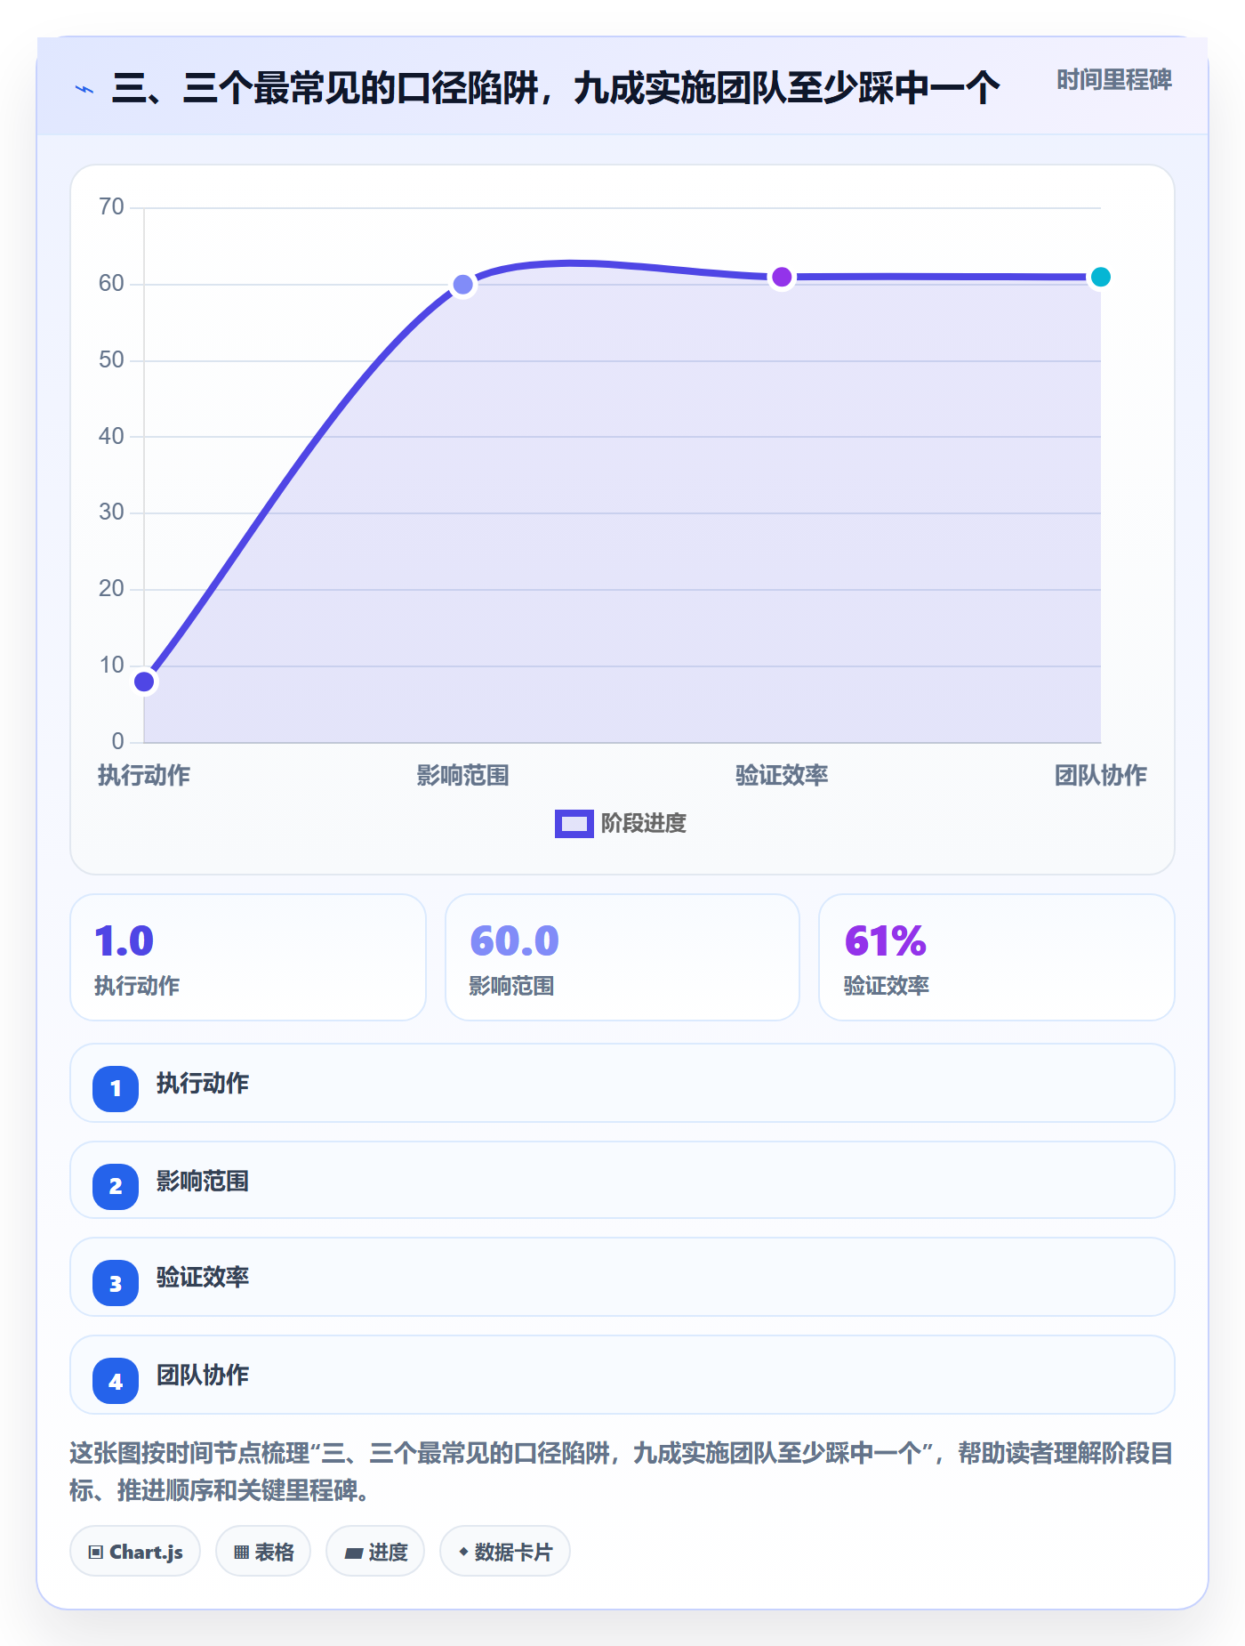The width and height of the screenshot is (1245, 1646).
Task: Click the description paragraph below the steps
Action: tap(622, 1472)
